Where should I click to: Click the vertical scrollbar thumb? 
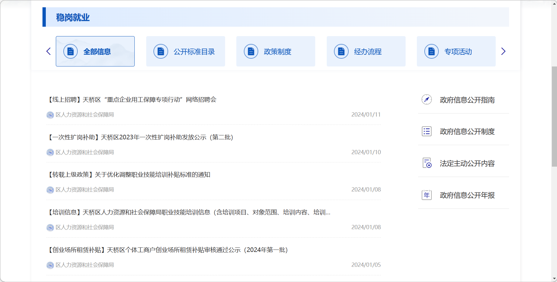(x=554, y=117)
